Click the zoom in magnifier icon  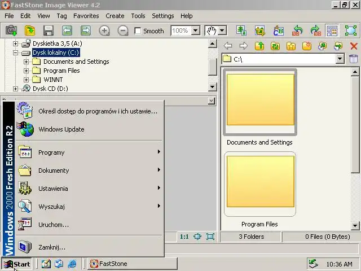tap(104, 30)
